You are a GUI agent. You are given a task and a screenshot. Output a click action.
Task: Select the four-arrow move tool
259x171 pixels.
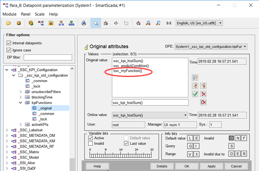116,23
